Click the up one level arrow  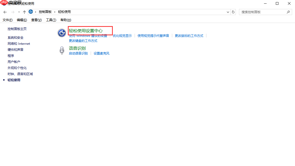click(x=24, y=12)
